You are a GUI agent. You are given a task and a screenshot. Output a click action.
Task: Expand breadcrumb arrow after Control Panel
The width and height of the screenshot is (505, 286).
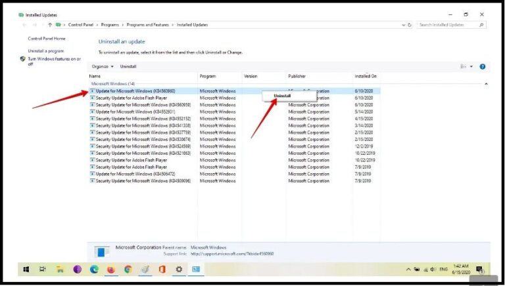tap(97, 25)
